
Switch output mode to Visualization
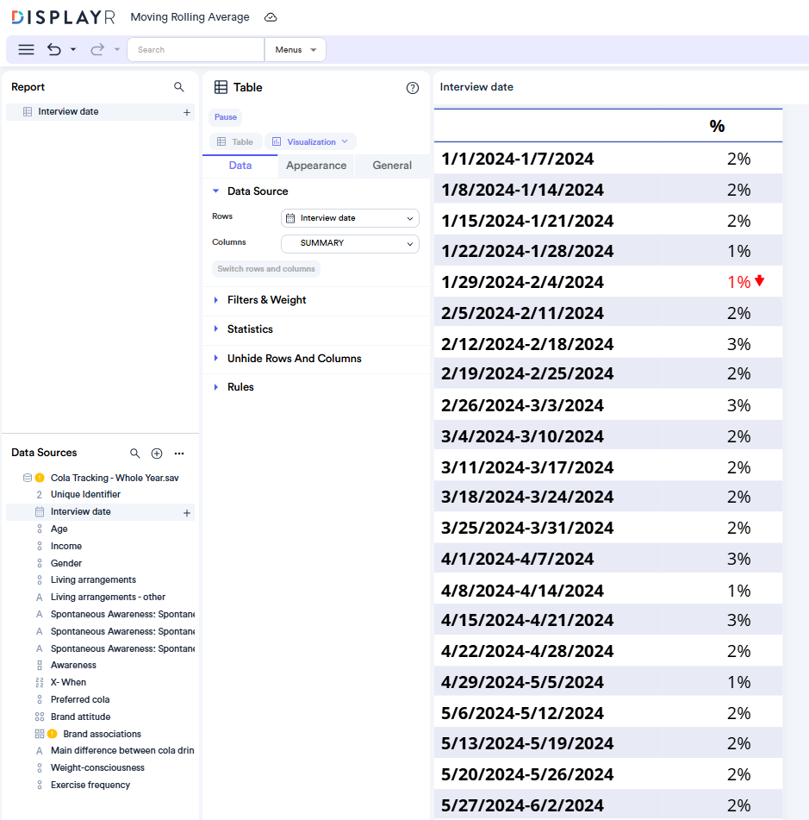point(311,141)
